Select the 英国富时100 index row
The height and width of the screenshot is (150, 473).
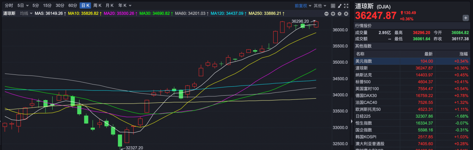413,89
